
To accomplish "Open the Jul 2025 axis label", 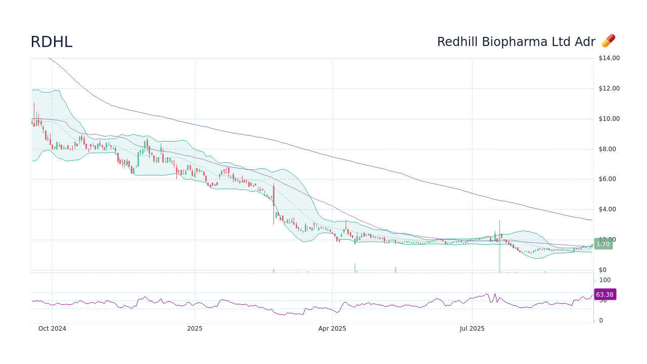I will pyautogui.click(x=472, y=328).
